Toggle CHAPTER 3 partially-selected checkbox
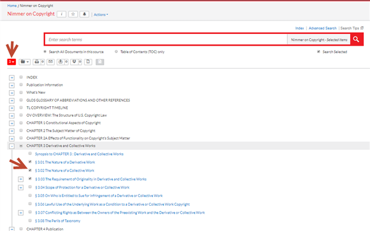 [21, 146]
